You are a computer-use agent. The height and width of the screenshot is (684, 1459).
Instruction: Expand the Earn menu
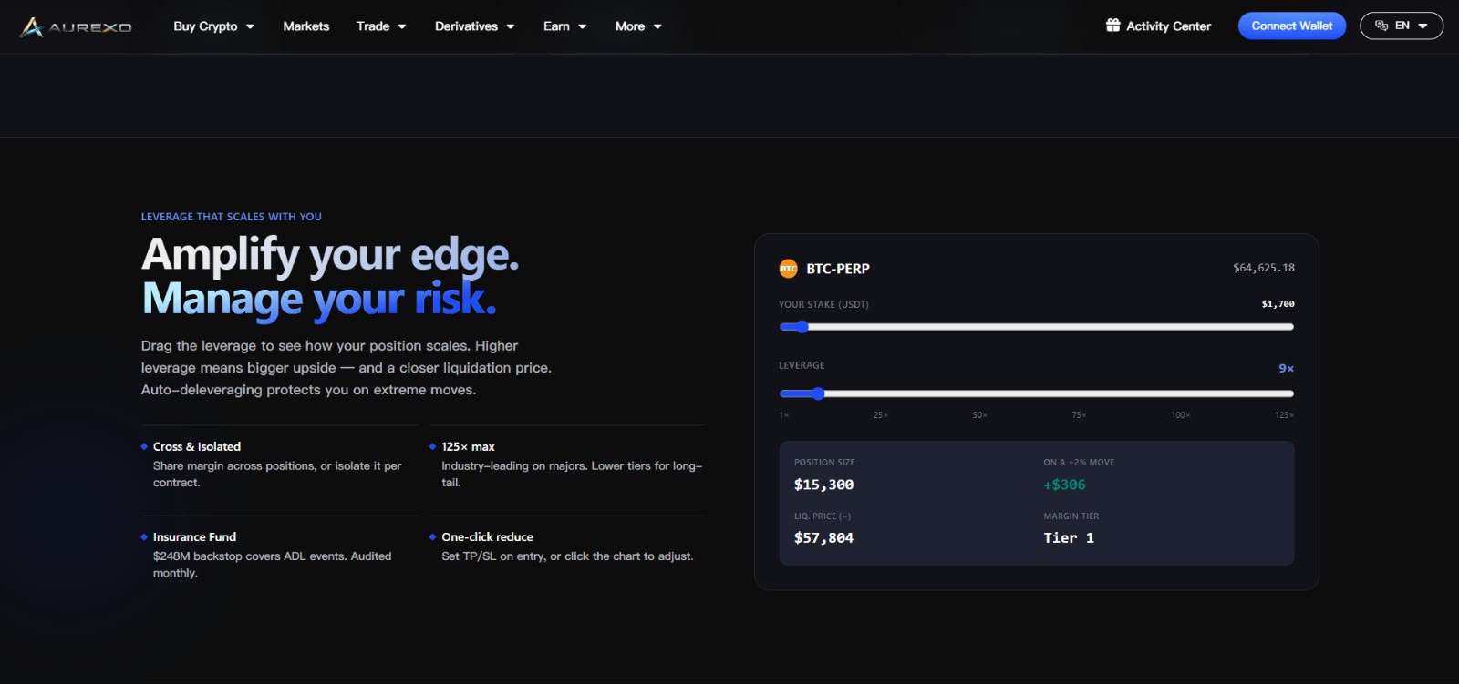(x=565, y=26)
